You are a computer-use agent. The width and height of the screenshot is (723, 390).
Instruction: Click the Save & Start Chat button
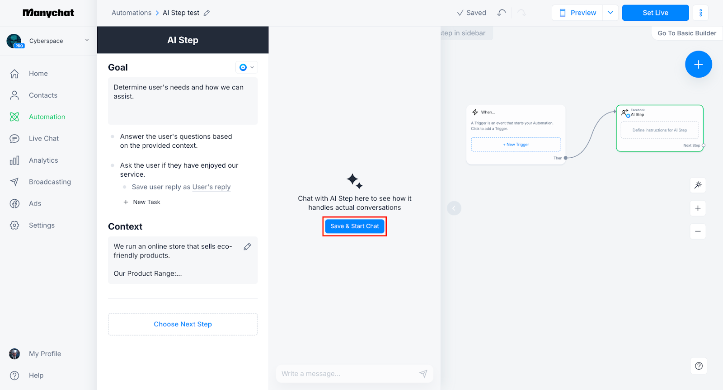(x=355, y=226)
